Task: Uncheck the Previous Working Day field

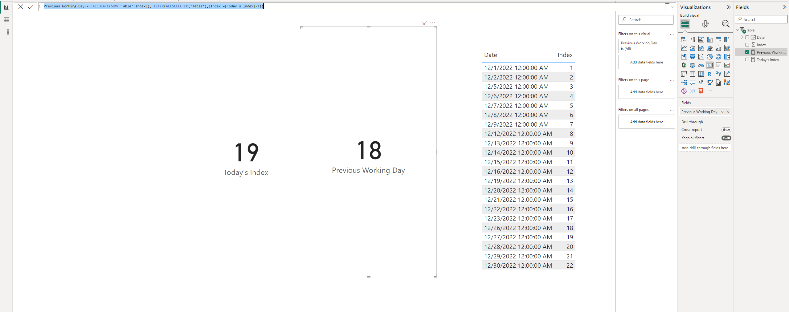Action: 747,52
